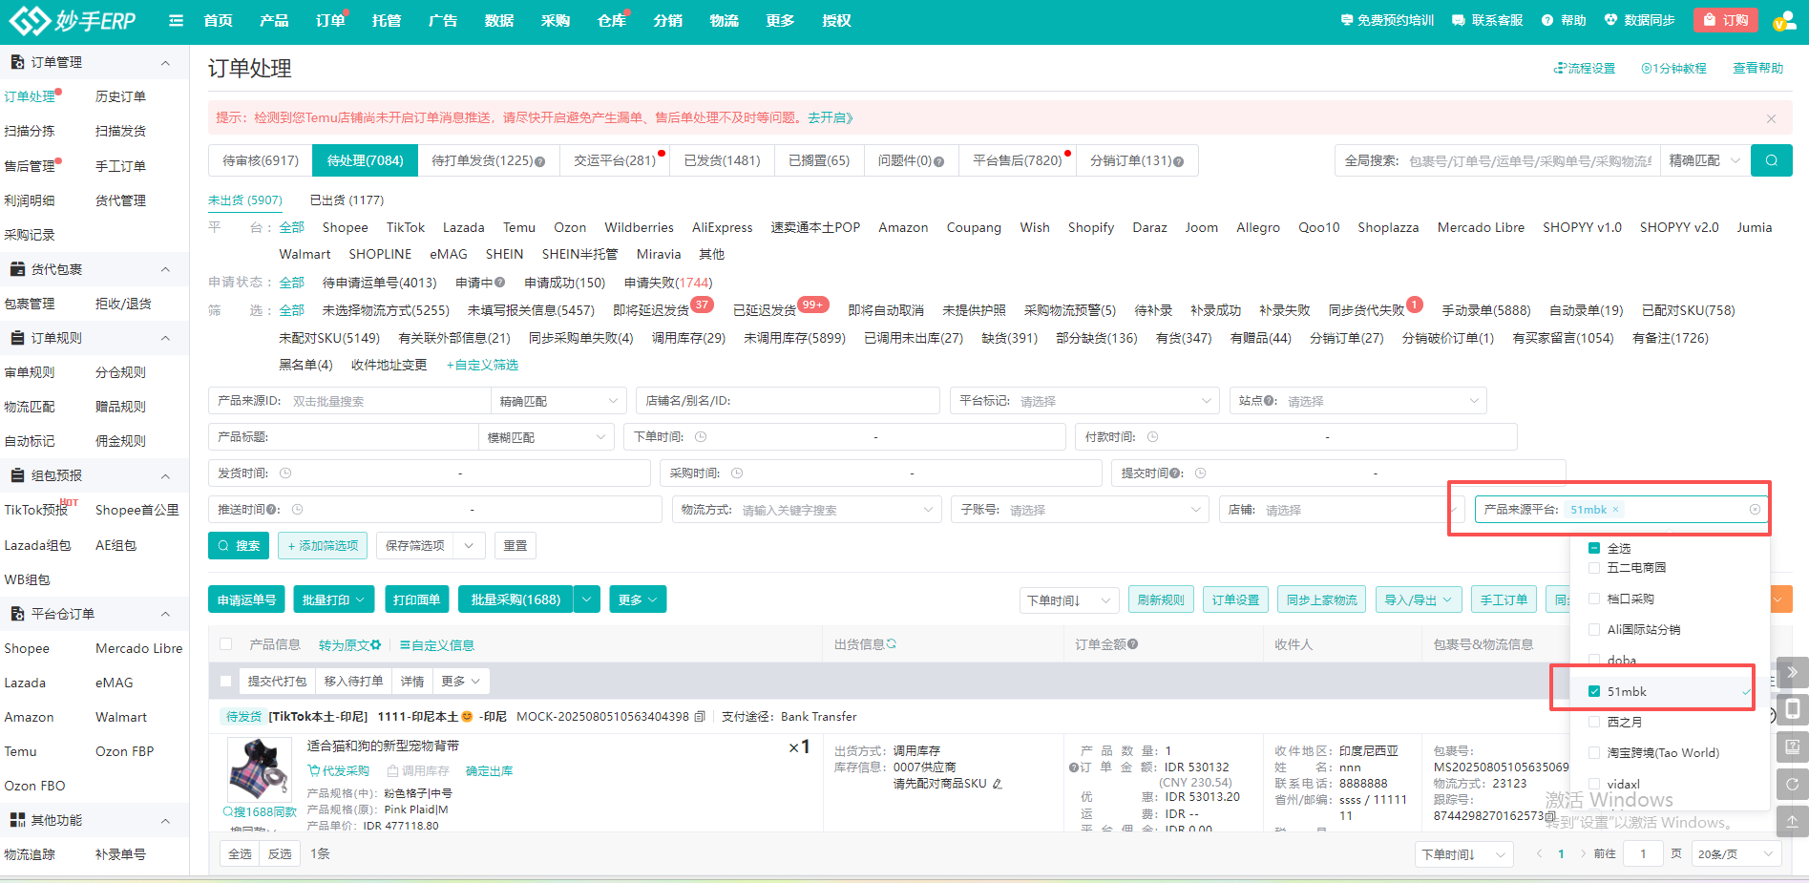
Task: Open the 仓库 top navigation menu
Action: pos(611,20)
